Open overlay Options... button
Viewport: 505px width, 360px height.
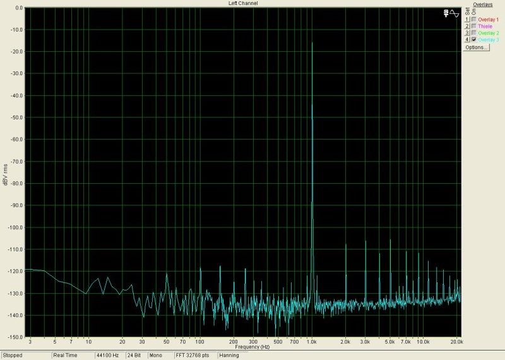(x=477, y=47)
